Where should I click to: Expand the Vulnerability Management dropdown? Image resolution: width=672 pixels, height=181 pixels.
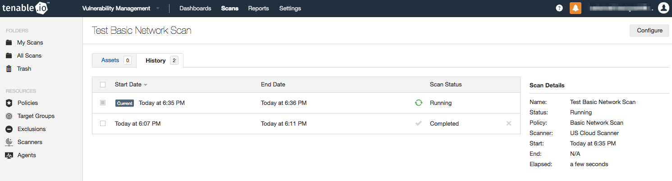coord(158,9)
